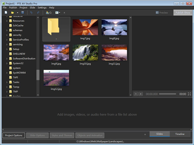Click the file list scroll up arrow
The width and height of the screenshot is (194, 145).
130,17
